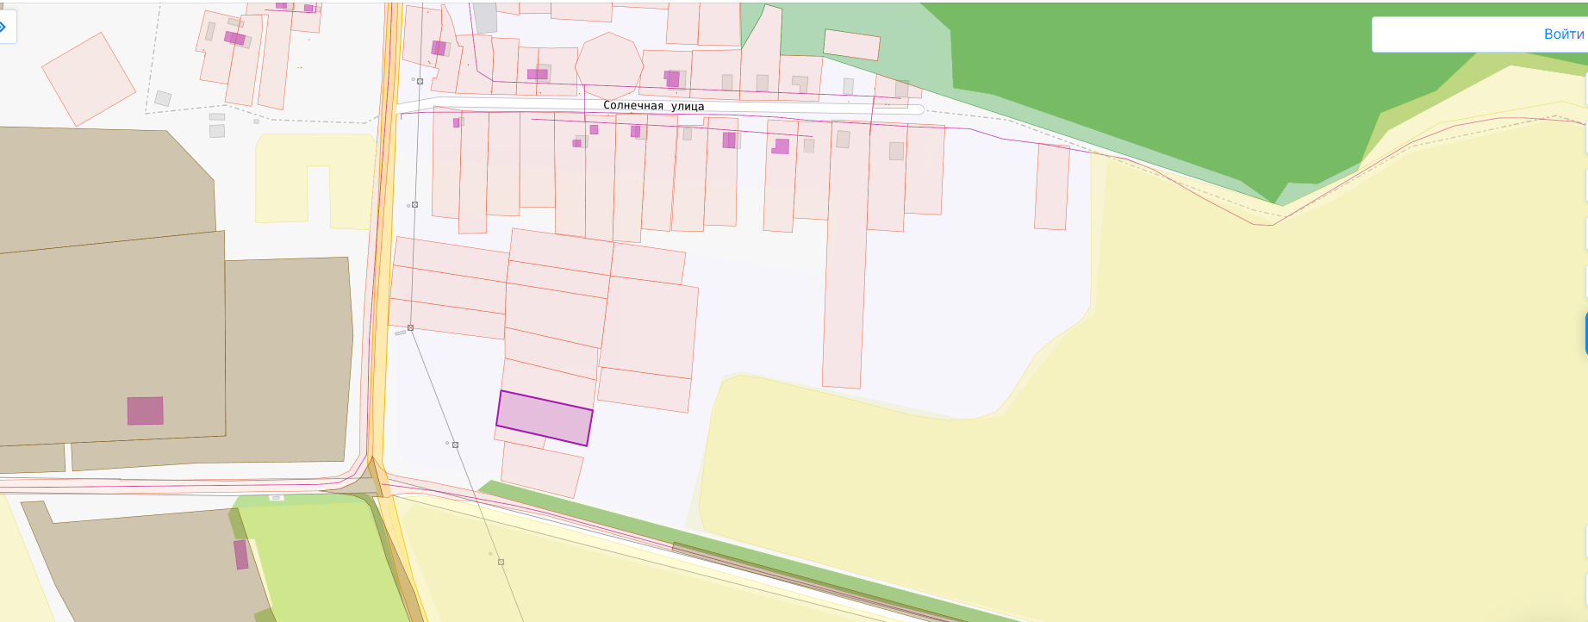Click the purple building in the large brown zone
The image size is (1588, 622).
[145, 411]
